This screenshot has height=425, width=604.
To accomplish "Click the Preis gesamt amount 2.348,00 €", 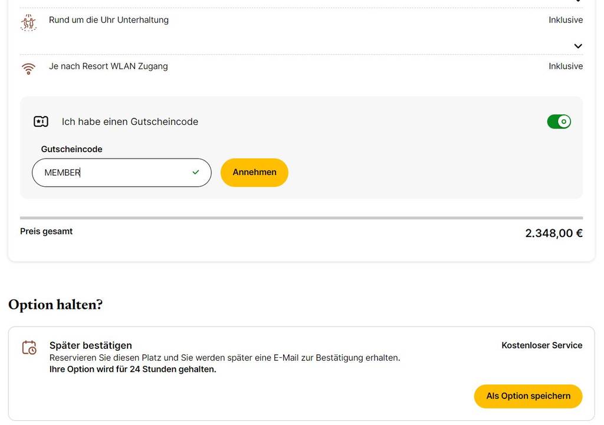I will pyautogui.click(x=554, y=233).
